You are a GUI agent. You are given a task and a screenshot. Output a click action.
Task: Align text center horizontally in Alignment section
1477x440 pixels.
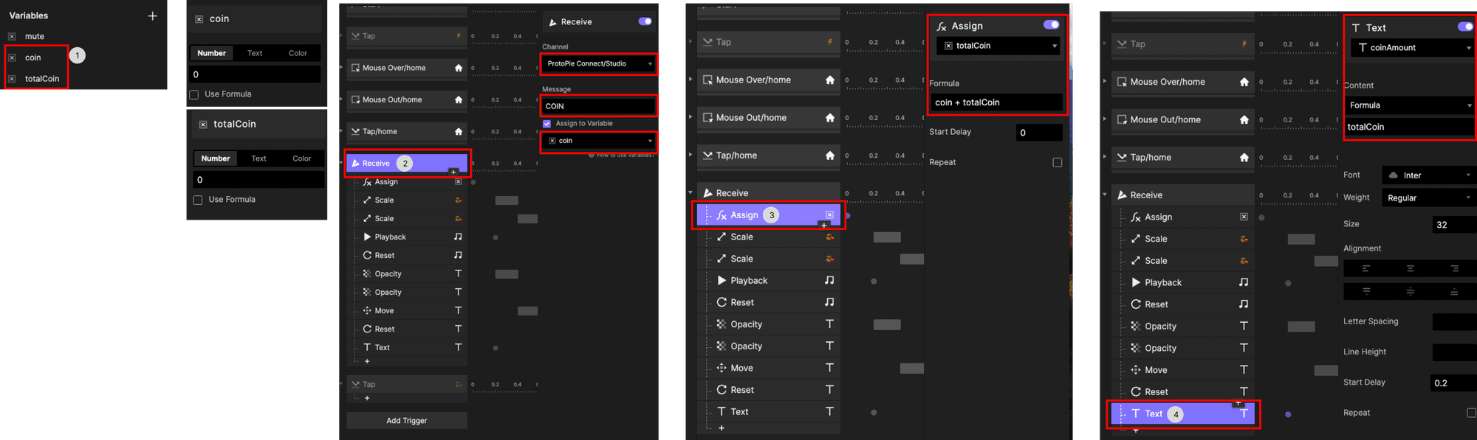pyautogui.click(x=1411, y=269)
